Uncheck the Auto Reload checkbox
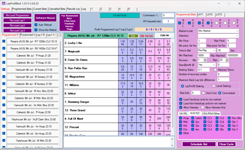This screenshot has height=150, width=245. click(36, 25)
